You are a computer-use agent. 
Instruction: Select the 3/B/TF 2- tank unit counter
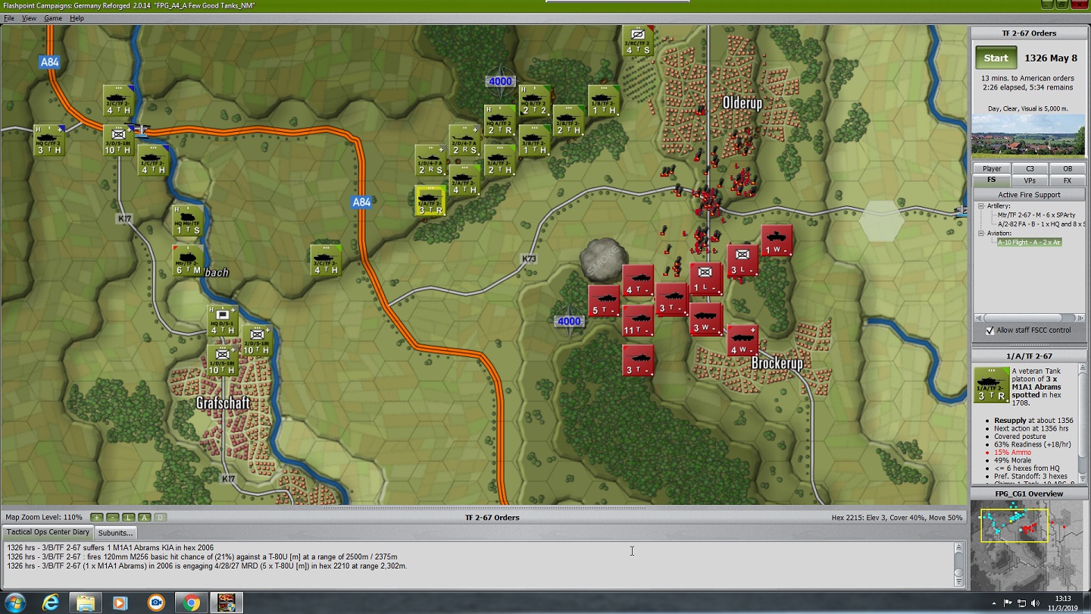pos(534,140)
